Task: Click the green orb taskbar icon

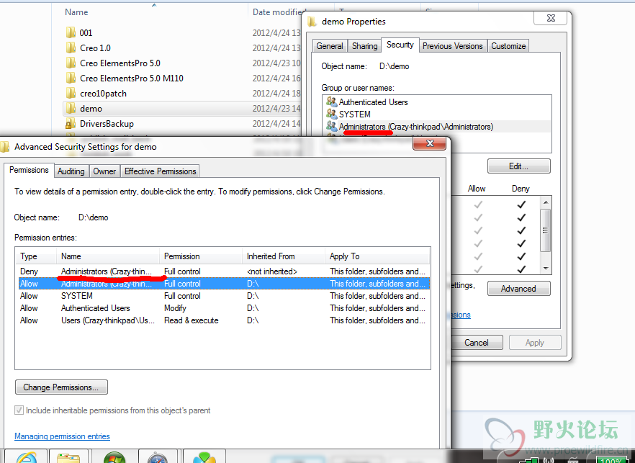Action: tap(114, 457)
